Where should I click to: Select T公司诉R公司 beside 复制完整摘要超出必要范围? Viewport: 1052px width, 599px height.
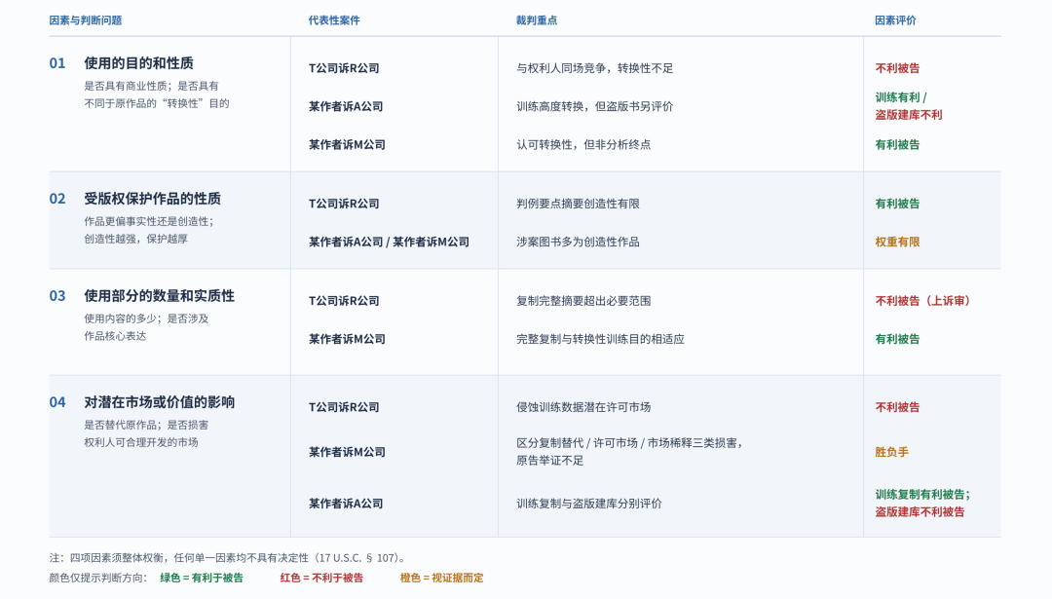pos(344,301)
